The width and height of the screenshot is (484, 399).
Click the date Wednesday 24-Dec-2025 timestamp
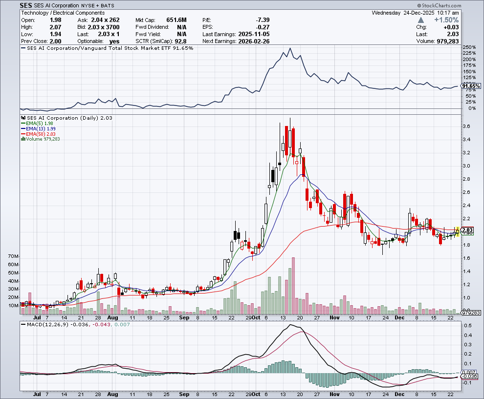click(415, 13)
